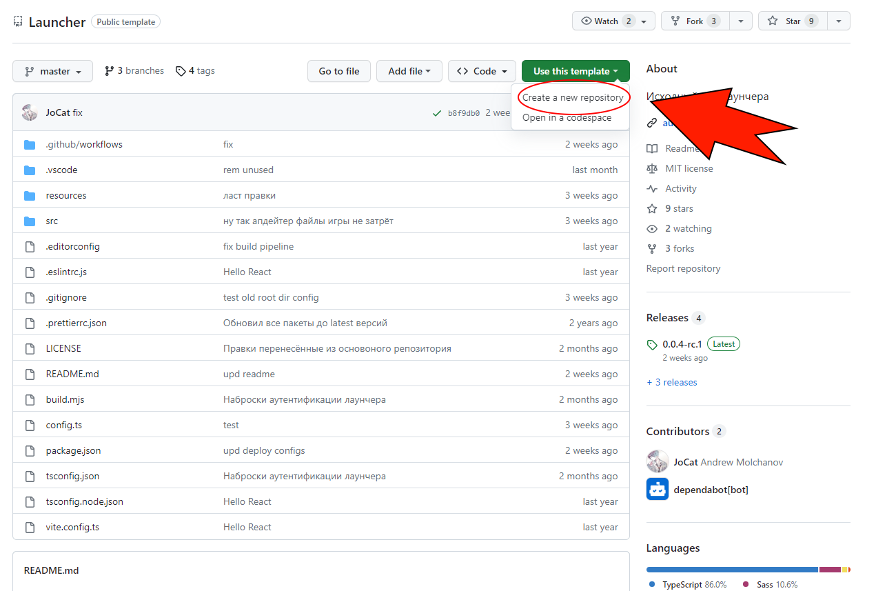896x591 pixels.
Task: Click the blue TypeScript segment in languages bar
Action: point(731,570)
